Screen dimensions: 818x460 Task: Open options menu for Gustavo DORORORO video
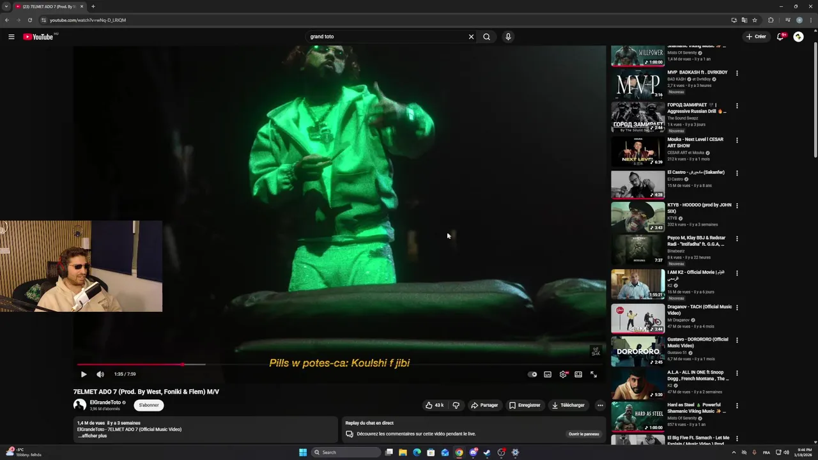(x=737, y=340)
